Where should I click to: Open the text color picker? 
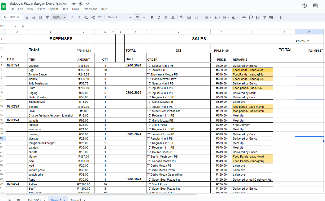tap(173, 17)
